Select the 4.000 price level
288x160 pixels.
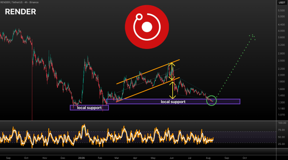(281, 31)
